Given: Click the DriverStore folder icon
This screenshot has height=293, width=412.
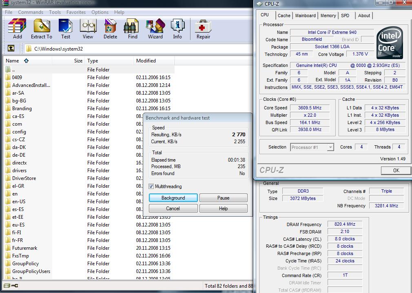Looking at the screenshot, I should point(8,178).
